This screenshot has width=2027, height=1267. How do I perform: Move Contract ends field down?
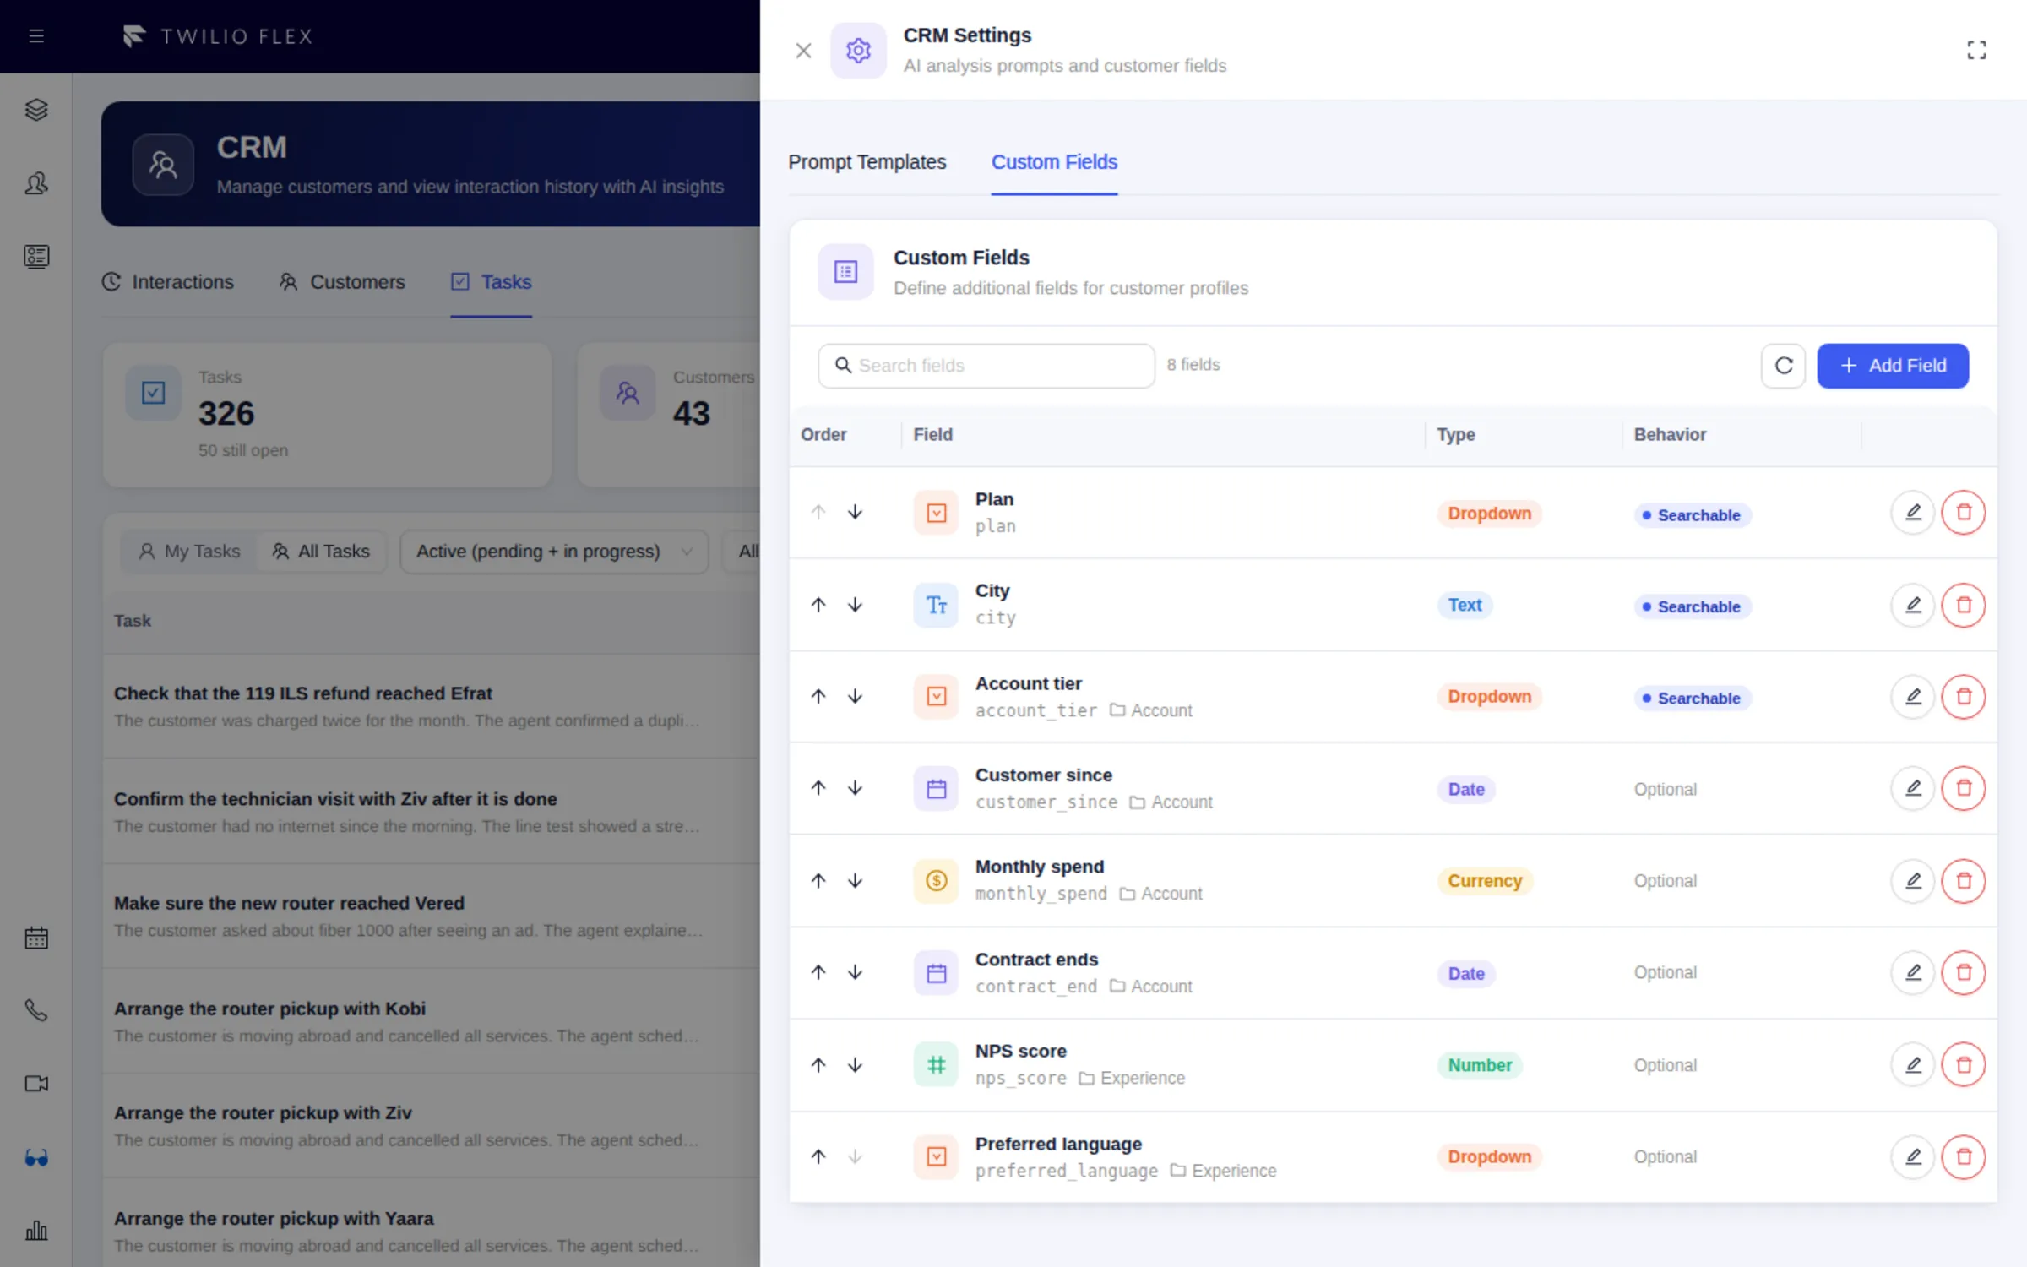(x=856, y=972)
